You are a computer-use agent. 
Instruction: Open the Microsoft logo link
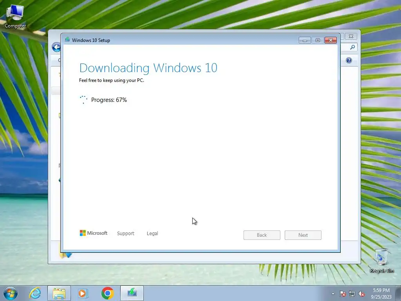click(94, 233)
